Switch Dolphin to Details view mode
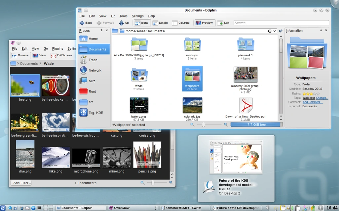 160,23
